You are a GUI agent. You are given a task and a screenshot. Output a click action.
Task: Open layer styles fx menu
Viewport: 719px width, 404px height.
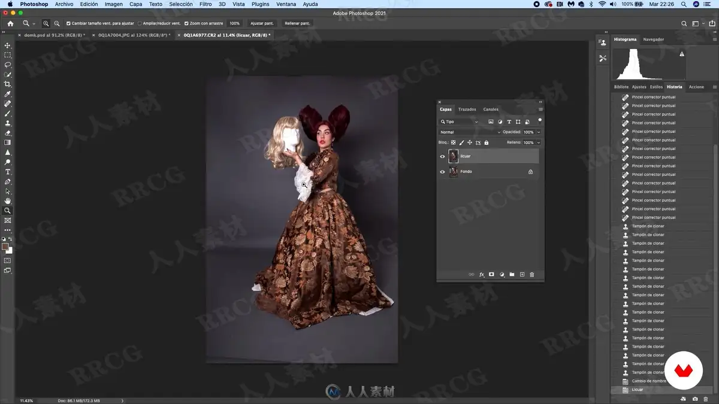[x=481, y=275]
